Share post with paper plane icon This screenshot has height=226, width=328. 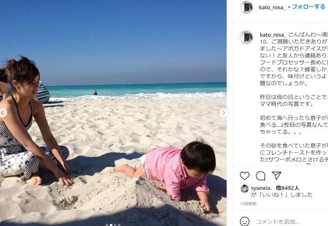click(277, 176)
